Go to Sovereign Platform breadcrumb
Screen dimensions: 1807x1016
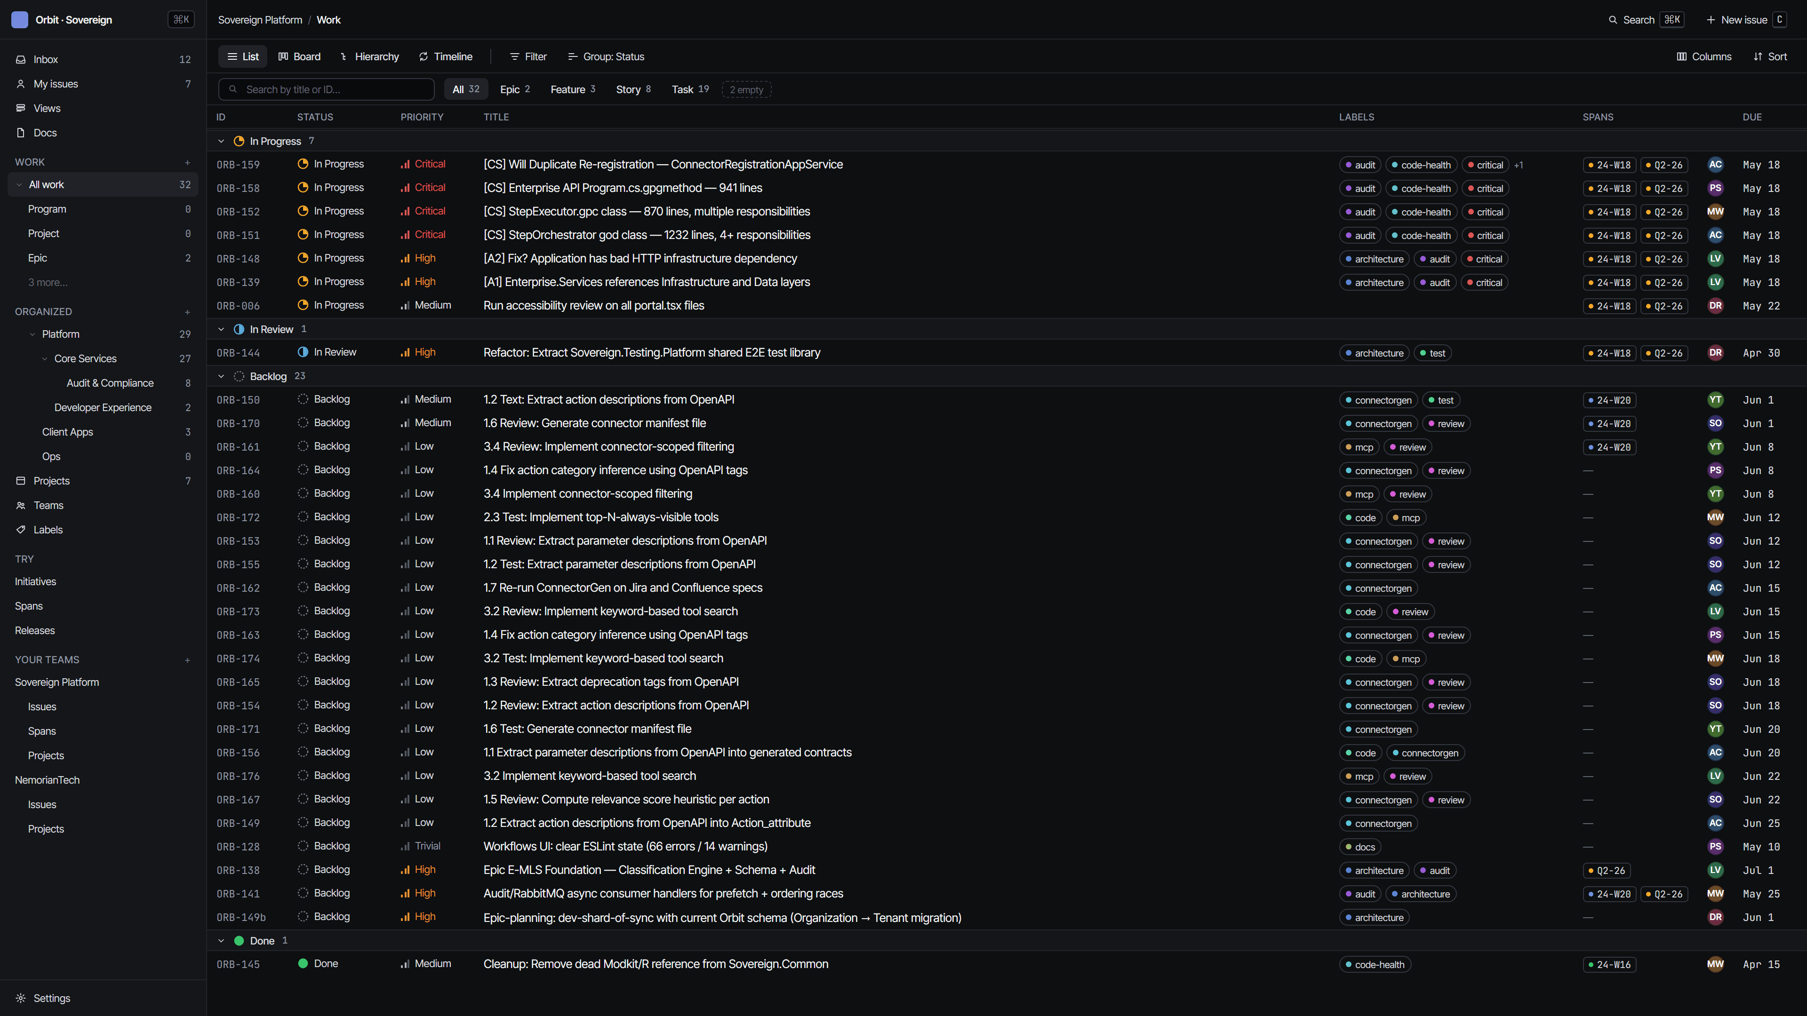click(x=260, y=20)
